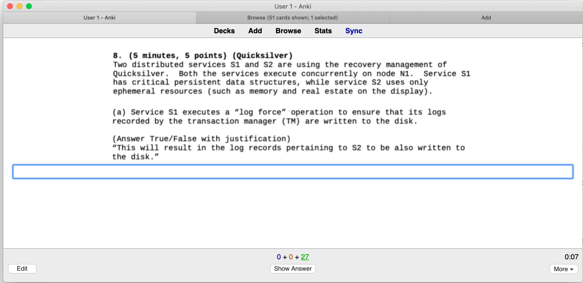Click the due cards count 27
The width and height of the screenshot is (583, 283).
coord(305,257)
